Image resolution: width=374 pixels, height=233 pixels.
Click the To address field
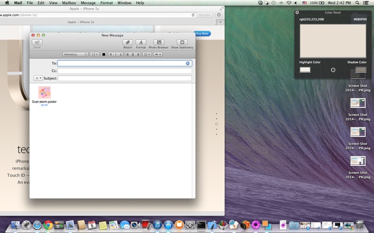(124, 63)
